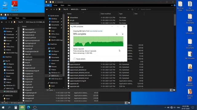Select Windows (C:) in front navigation pane
197x110 pixels.
pos(56,73)
